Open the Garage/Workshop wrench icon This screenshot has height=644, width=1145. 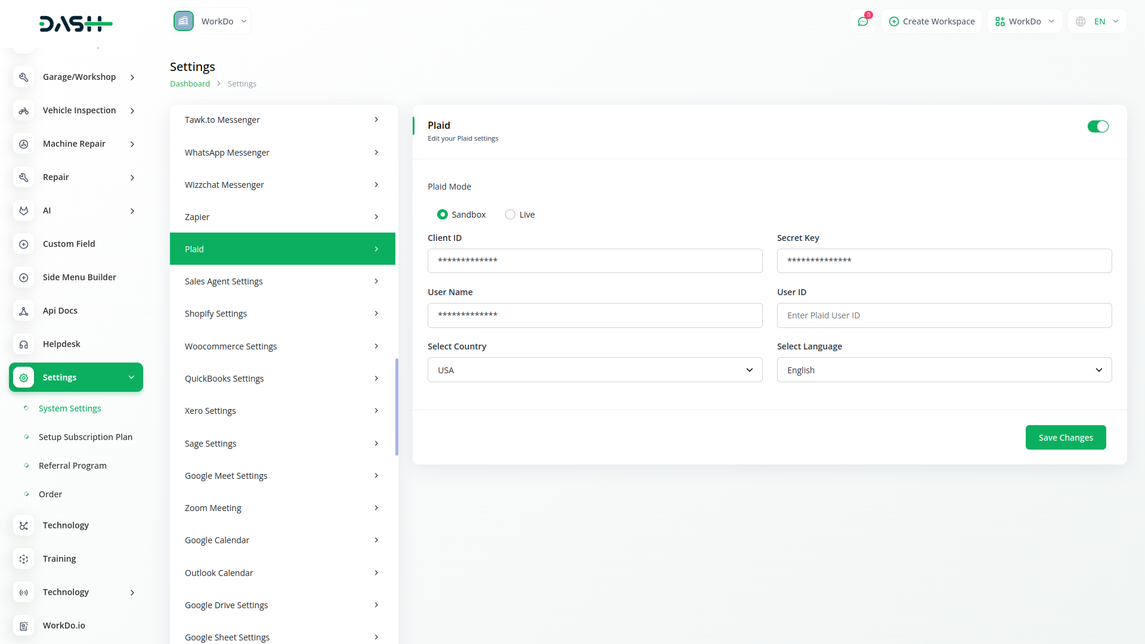(x=24, y=77)
